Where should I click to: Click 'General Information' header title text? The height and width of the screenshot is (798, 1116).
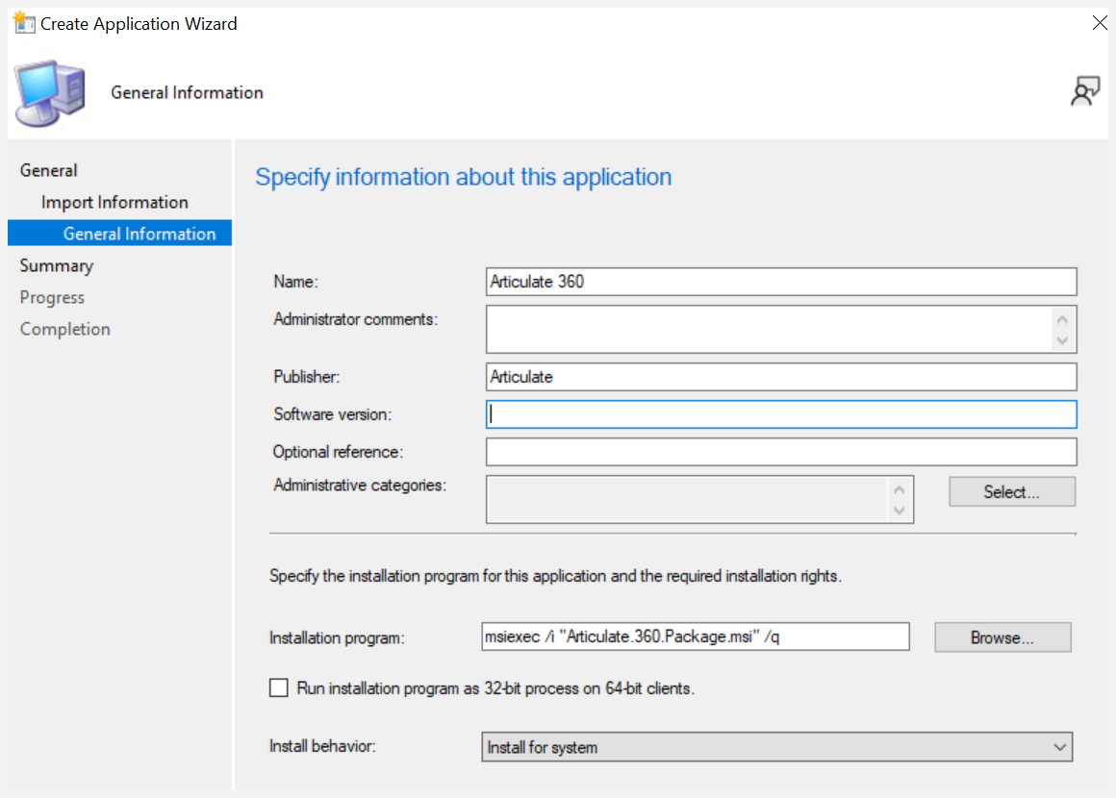(x=188, y=92)
